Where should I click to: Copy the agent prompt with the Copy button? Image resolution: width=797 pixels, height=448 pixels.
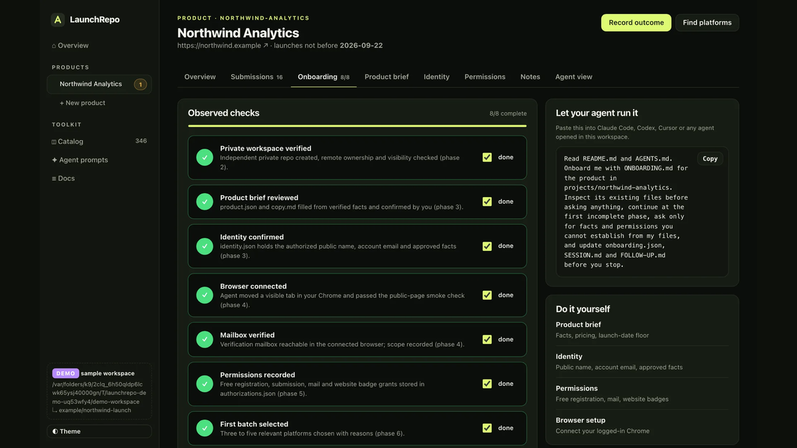click(710, 159)
